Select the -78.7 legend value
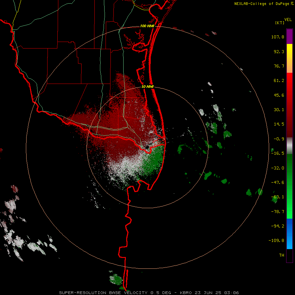 (x=278, y=212)
